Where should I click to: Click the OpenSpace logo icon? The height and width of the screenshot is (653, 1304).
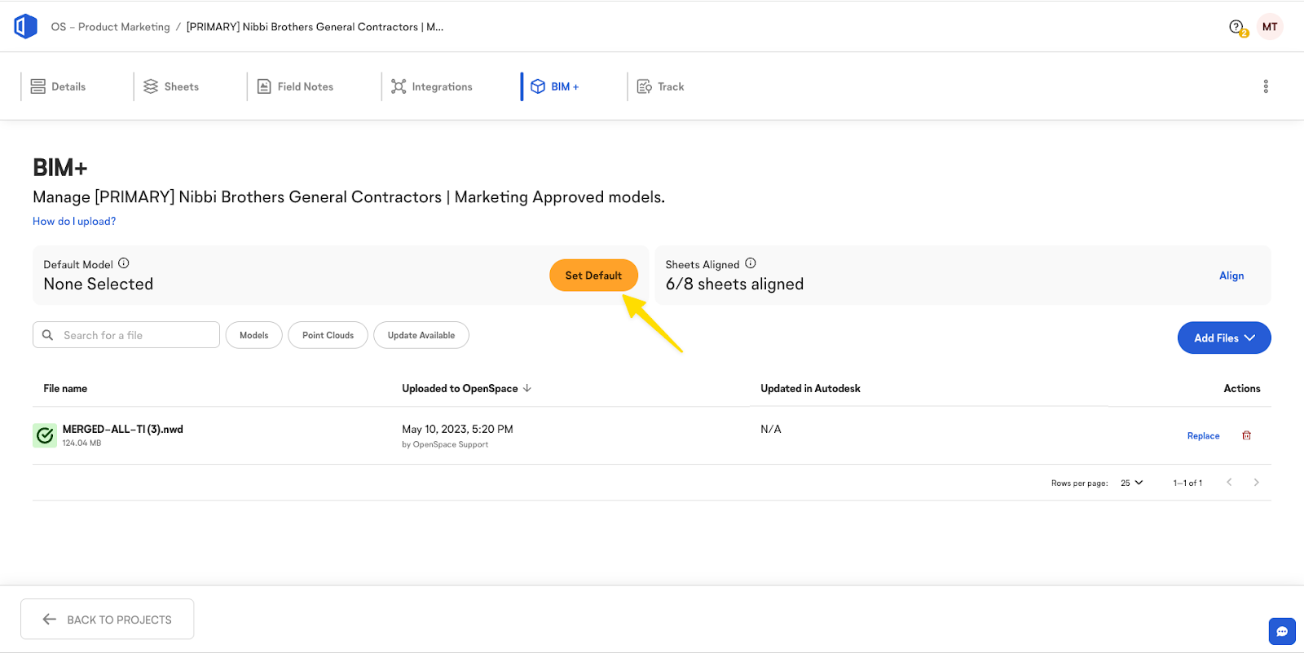click(25, 26)
